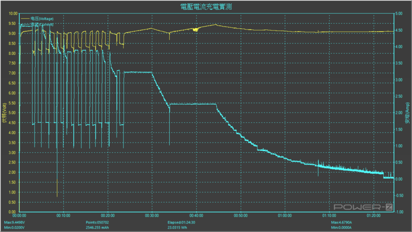Click the 10.00 voltage axis tick label
Screen dimensions: 412x232
12,14
